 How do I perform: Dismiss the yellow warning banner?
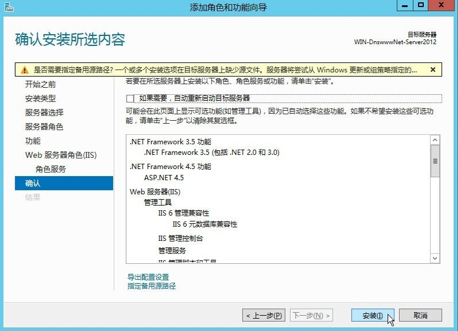pos(433,69)
